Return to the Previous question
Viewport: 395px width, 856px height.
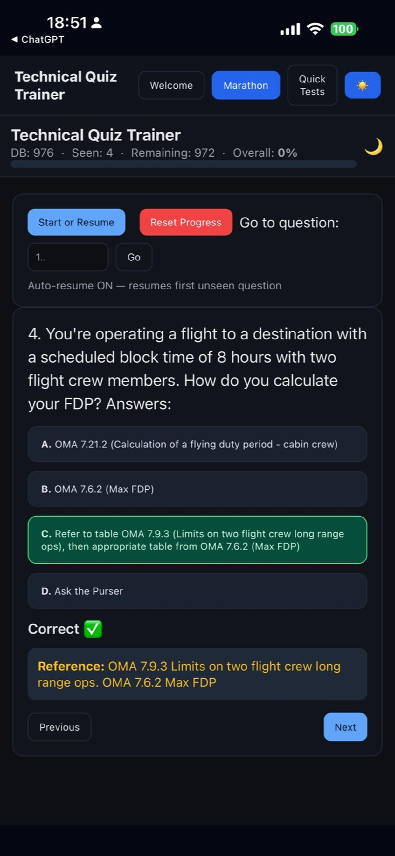point(59,727)
